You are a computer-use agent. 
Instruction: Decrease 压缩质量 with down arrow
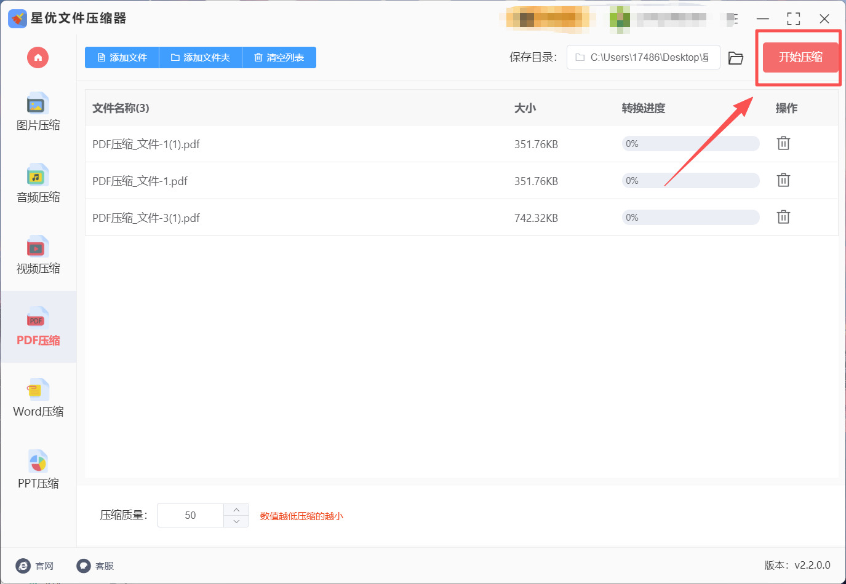coord(236,521)
